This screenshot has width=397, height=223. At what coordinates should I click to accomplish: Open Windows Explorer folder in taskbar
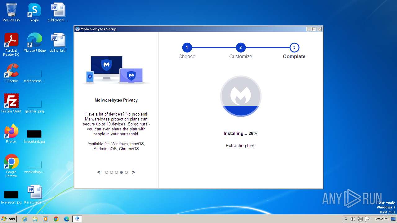click(35, 219)
